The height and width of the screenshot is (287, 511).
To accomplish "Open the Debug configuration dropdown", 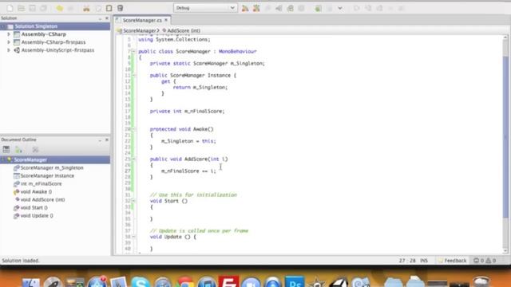I will [205, 8].
